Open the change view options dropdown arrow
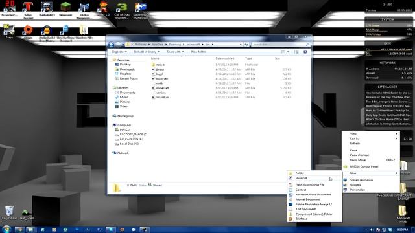The image size is (415, 233). (x=288, y=52)
